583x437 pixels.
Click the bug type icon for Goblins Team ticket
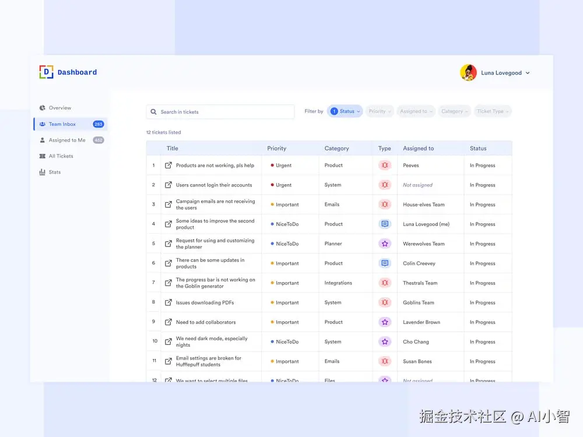click(385, 302)
